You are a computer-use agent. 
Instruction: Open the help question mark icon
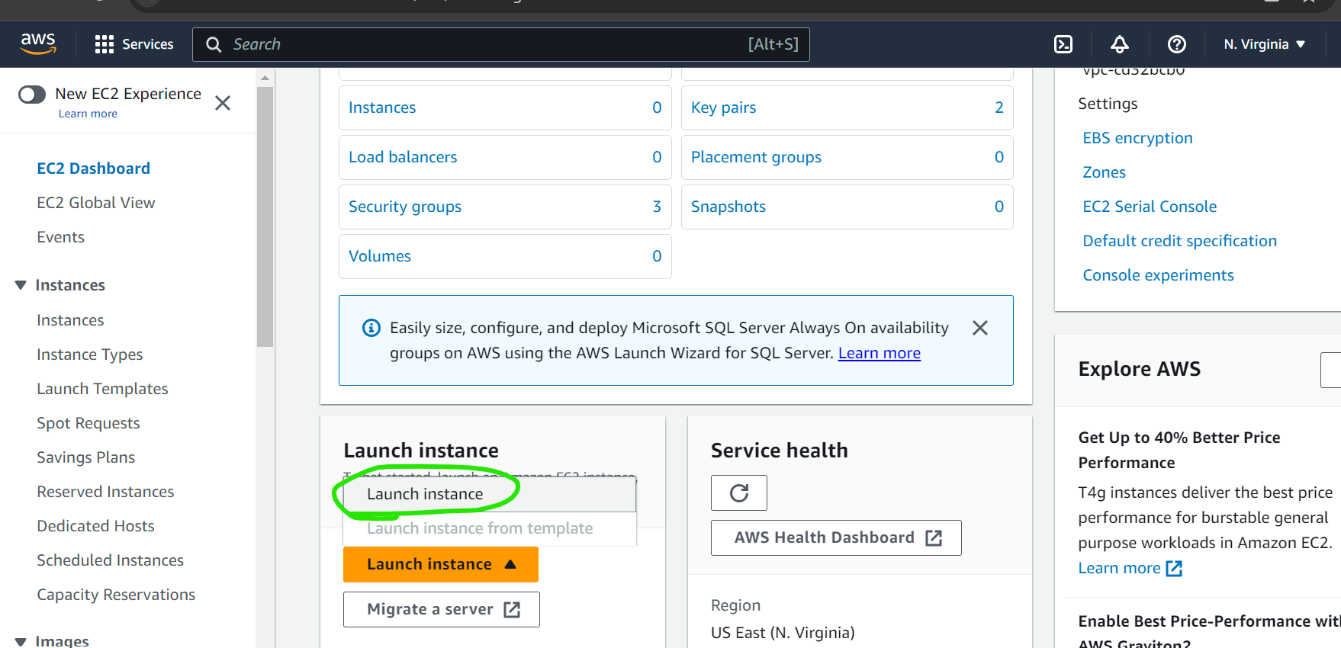pyautogui.click(x=1177, y=44)
